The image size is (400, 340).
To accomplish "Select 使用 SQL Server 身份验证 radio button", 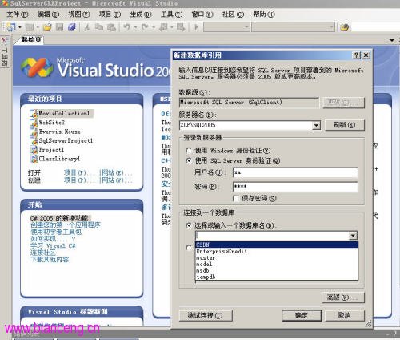I will tap(189, 160).
